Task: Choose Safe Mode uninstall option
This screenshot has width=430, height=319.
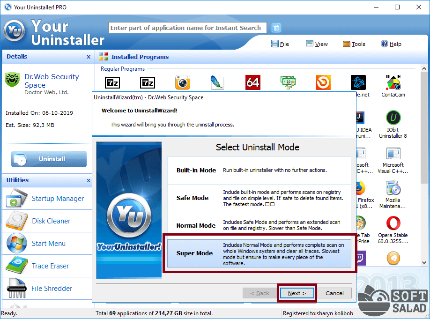Action: (259, 198)
